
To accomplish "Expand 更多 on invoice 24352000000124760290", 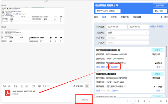I will point(160,91).
